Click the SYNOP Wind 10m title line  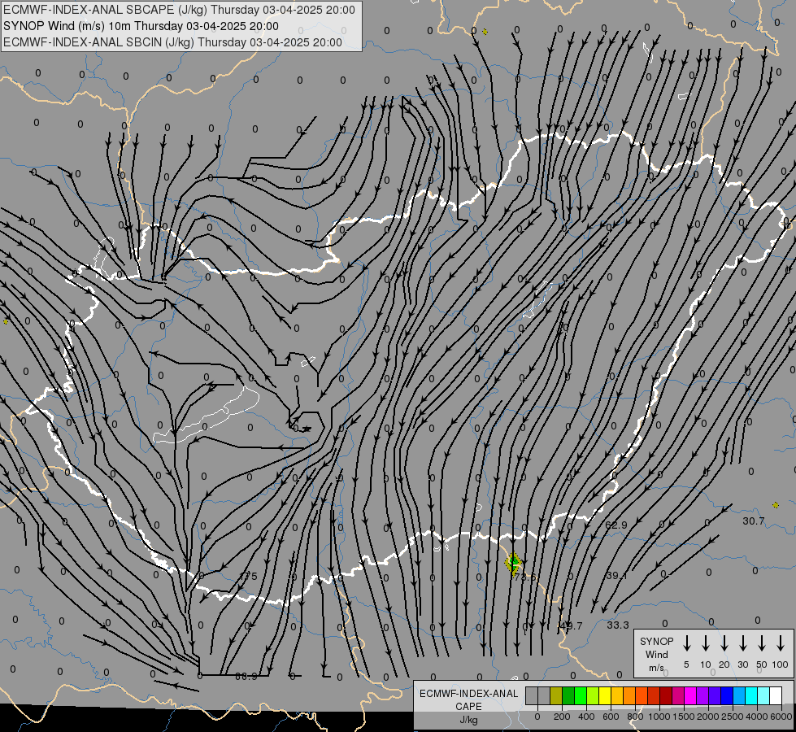tap(141, 26)
